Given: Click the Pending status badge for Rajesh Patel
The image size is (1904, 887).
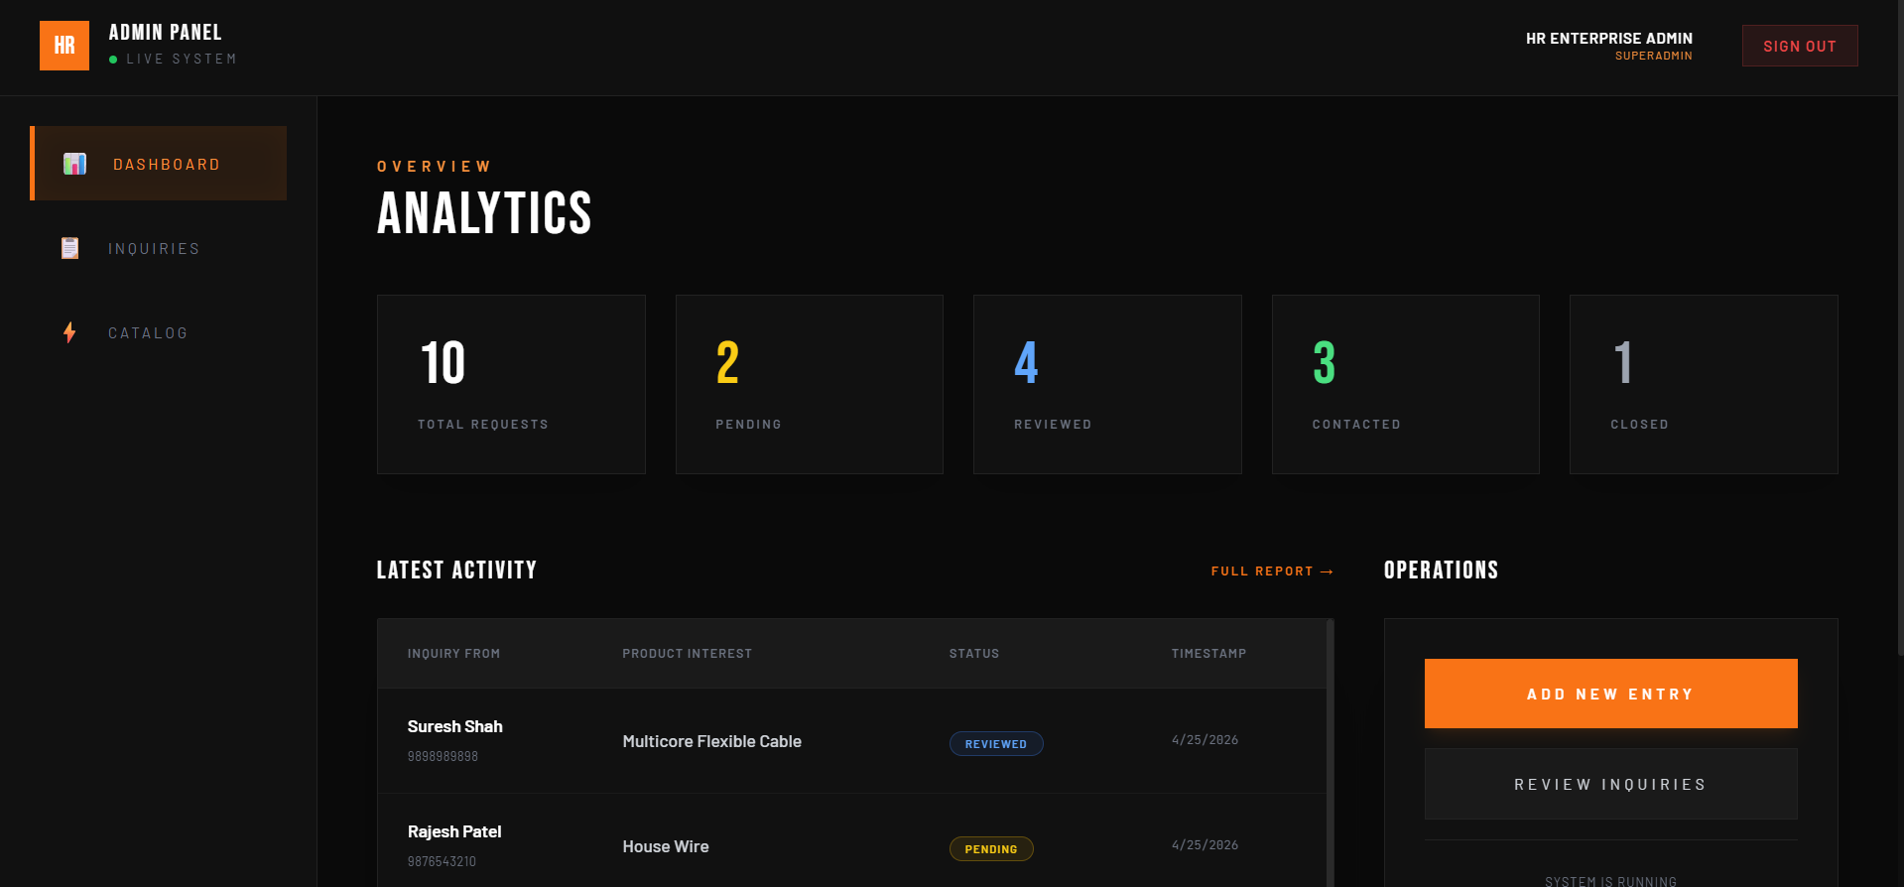Looking at the screenshot, I should tap(990, 849).
